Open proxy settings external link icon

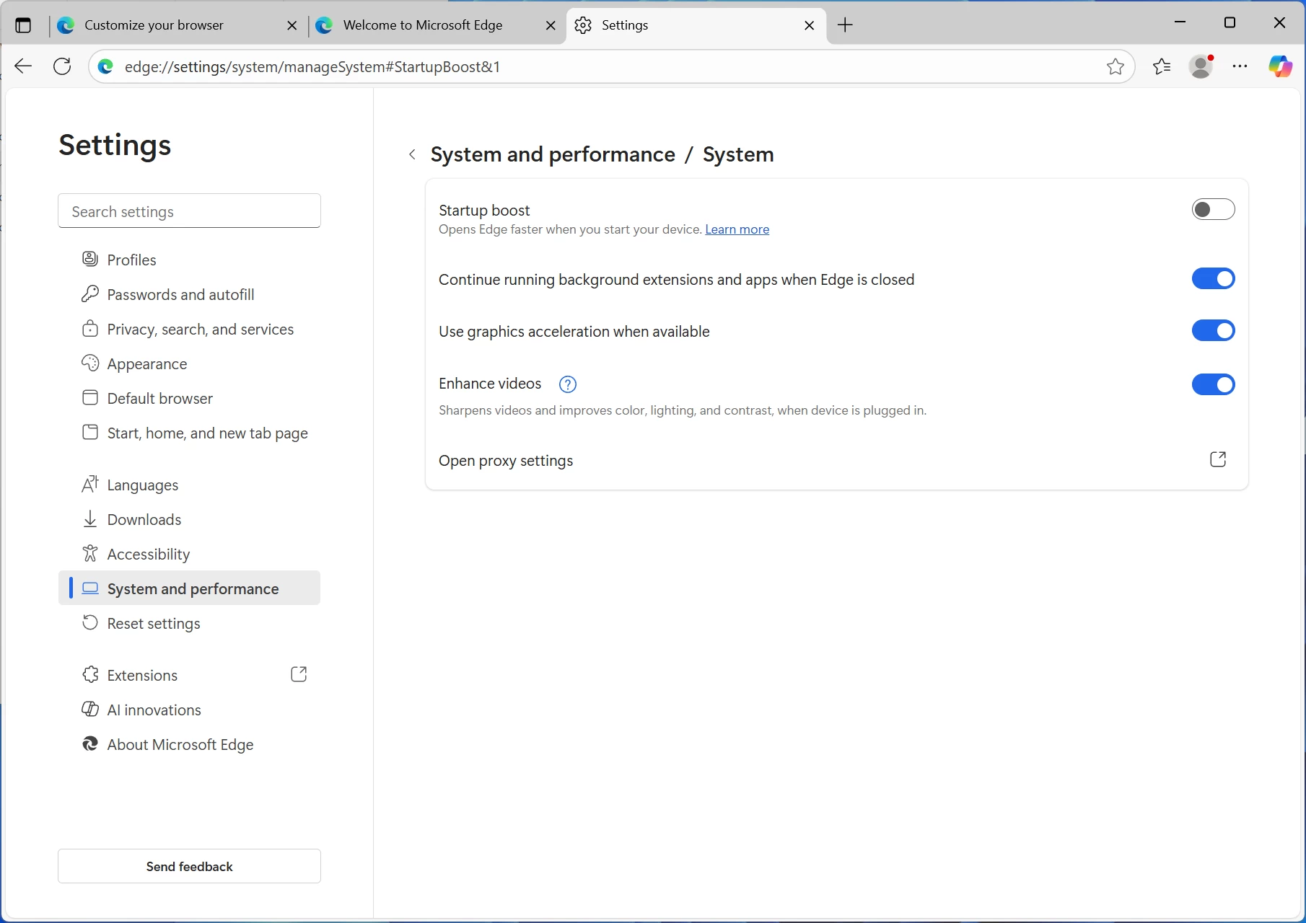(1218, 459)
